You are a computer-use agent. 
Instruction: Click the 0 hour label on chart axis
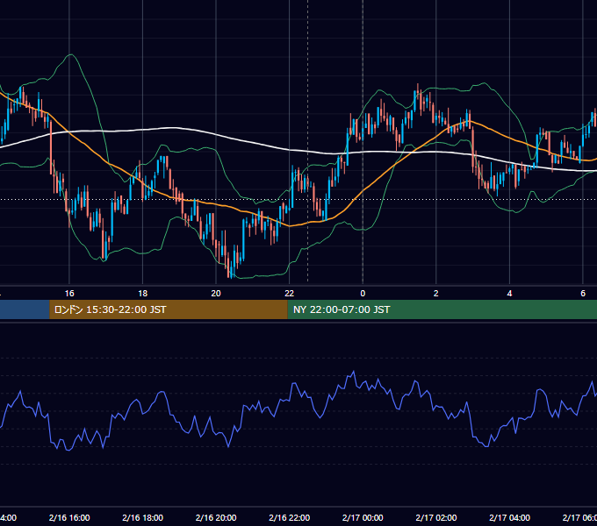click(363, 294)
